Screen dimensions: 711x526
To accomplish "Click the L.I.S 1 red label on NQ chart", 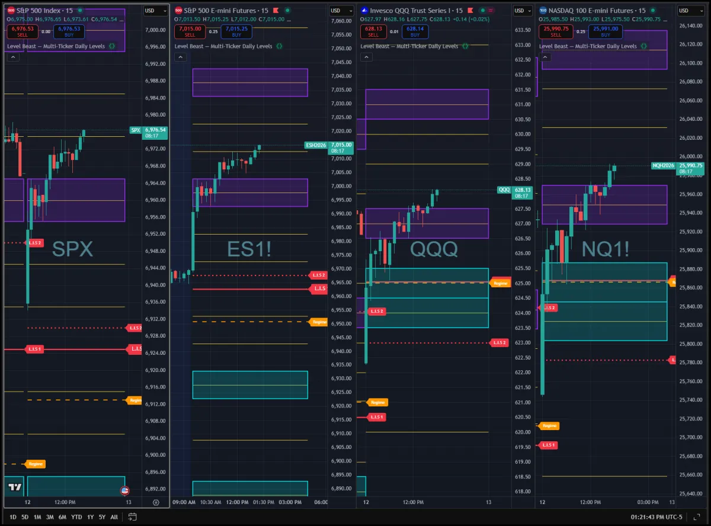I will pos(548,445).
